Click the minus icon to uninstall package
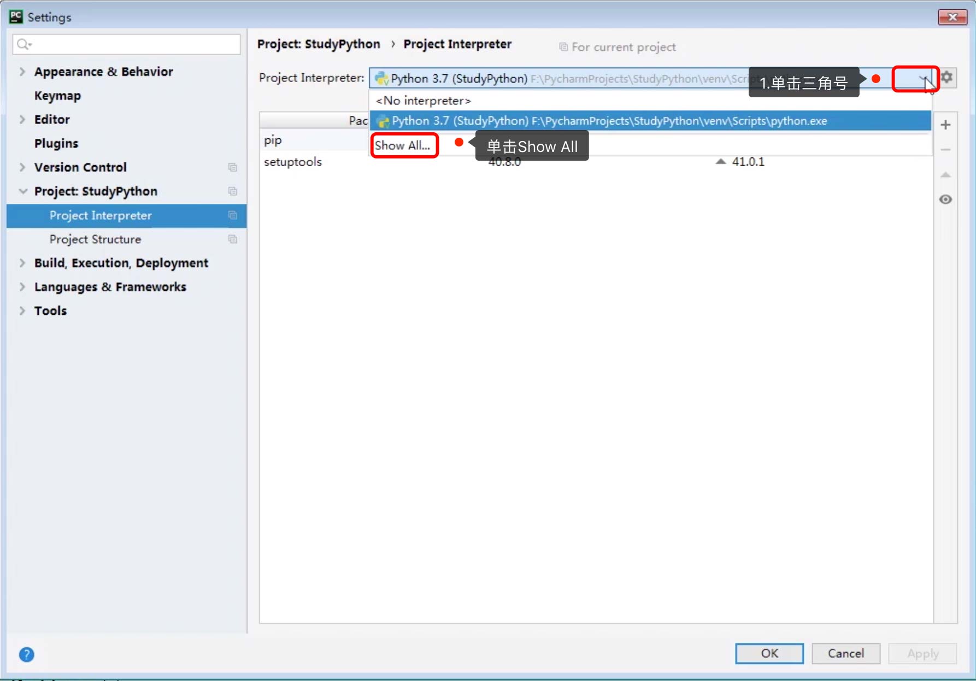This screenshot has height=681, width=976. 945,150
